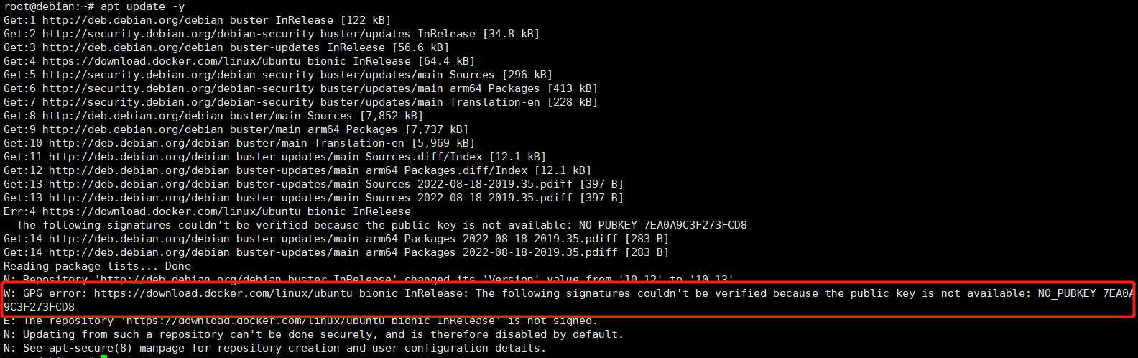Click the Get:3 buster-updates InRelease URL
The image size is (1138, 358).
pyautogui.click(x=133, y=47)
